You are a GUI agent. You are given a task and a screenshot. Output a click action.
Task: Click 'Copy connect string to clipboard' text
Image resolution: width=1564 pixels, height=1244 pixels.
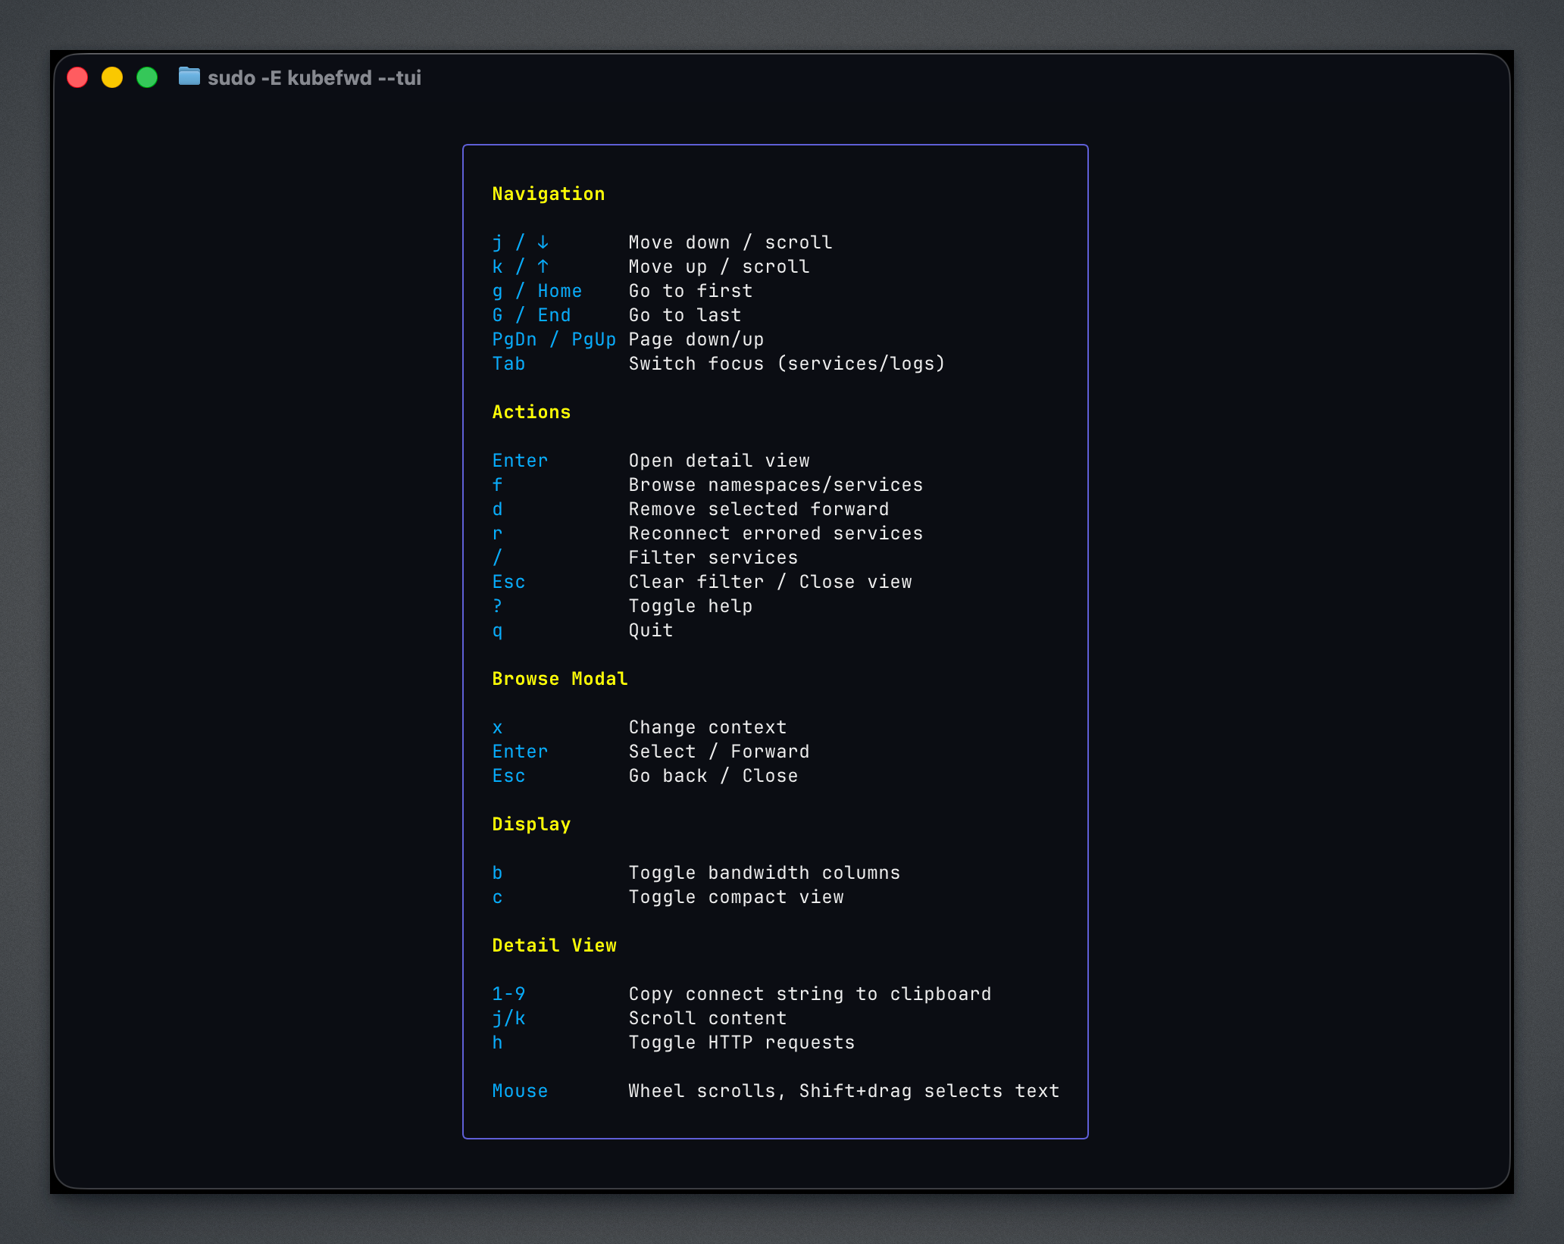809,994
